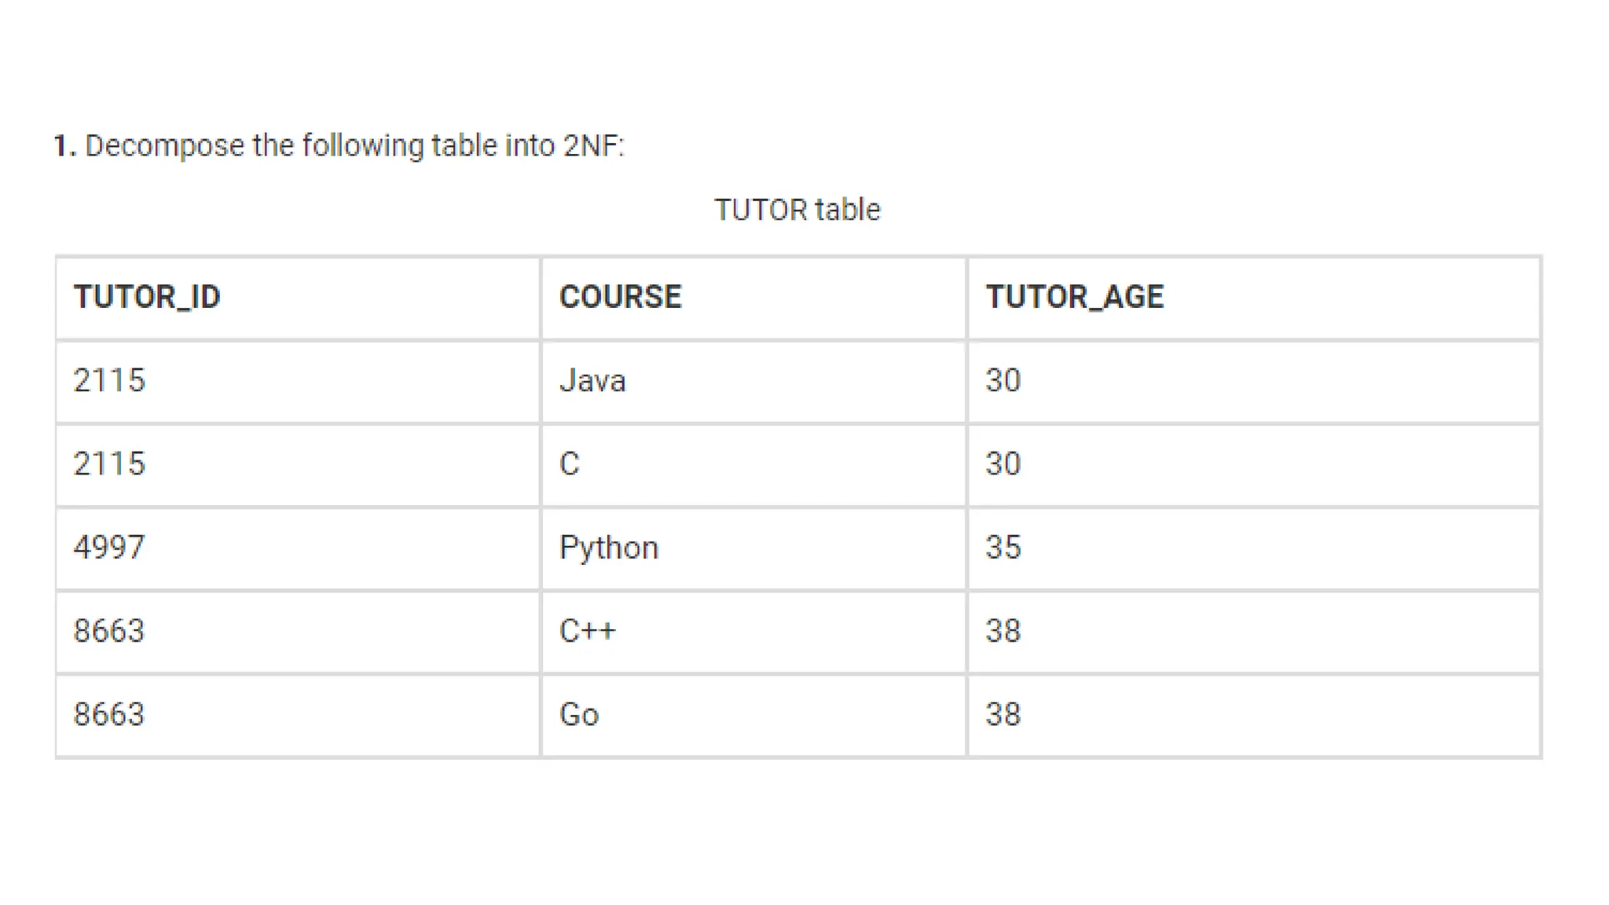
Task: Select the TUTOR_AGE column header
Action: tap(1074, 297)
